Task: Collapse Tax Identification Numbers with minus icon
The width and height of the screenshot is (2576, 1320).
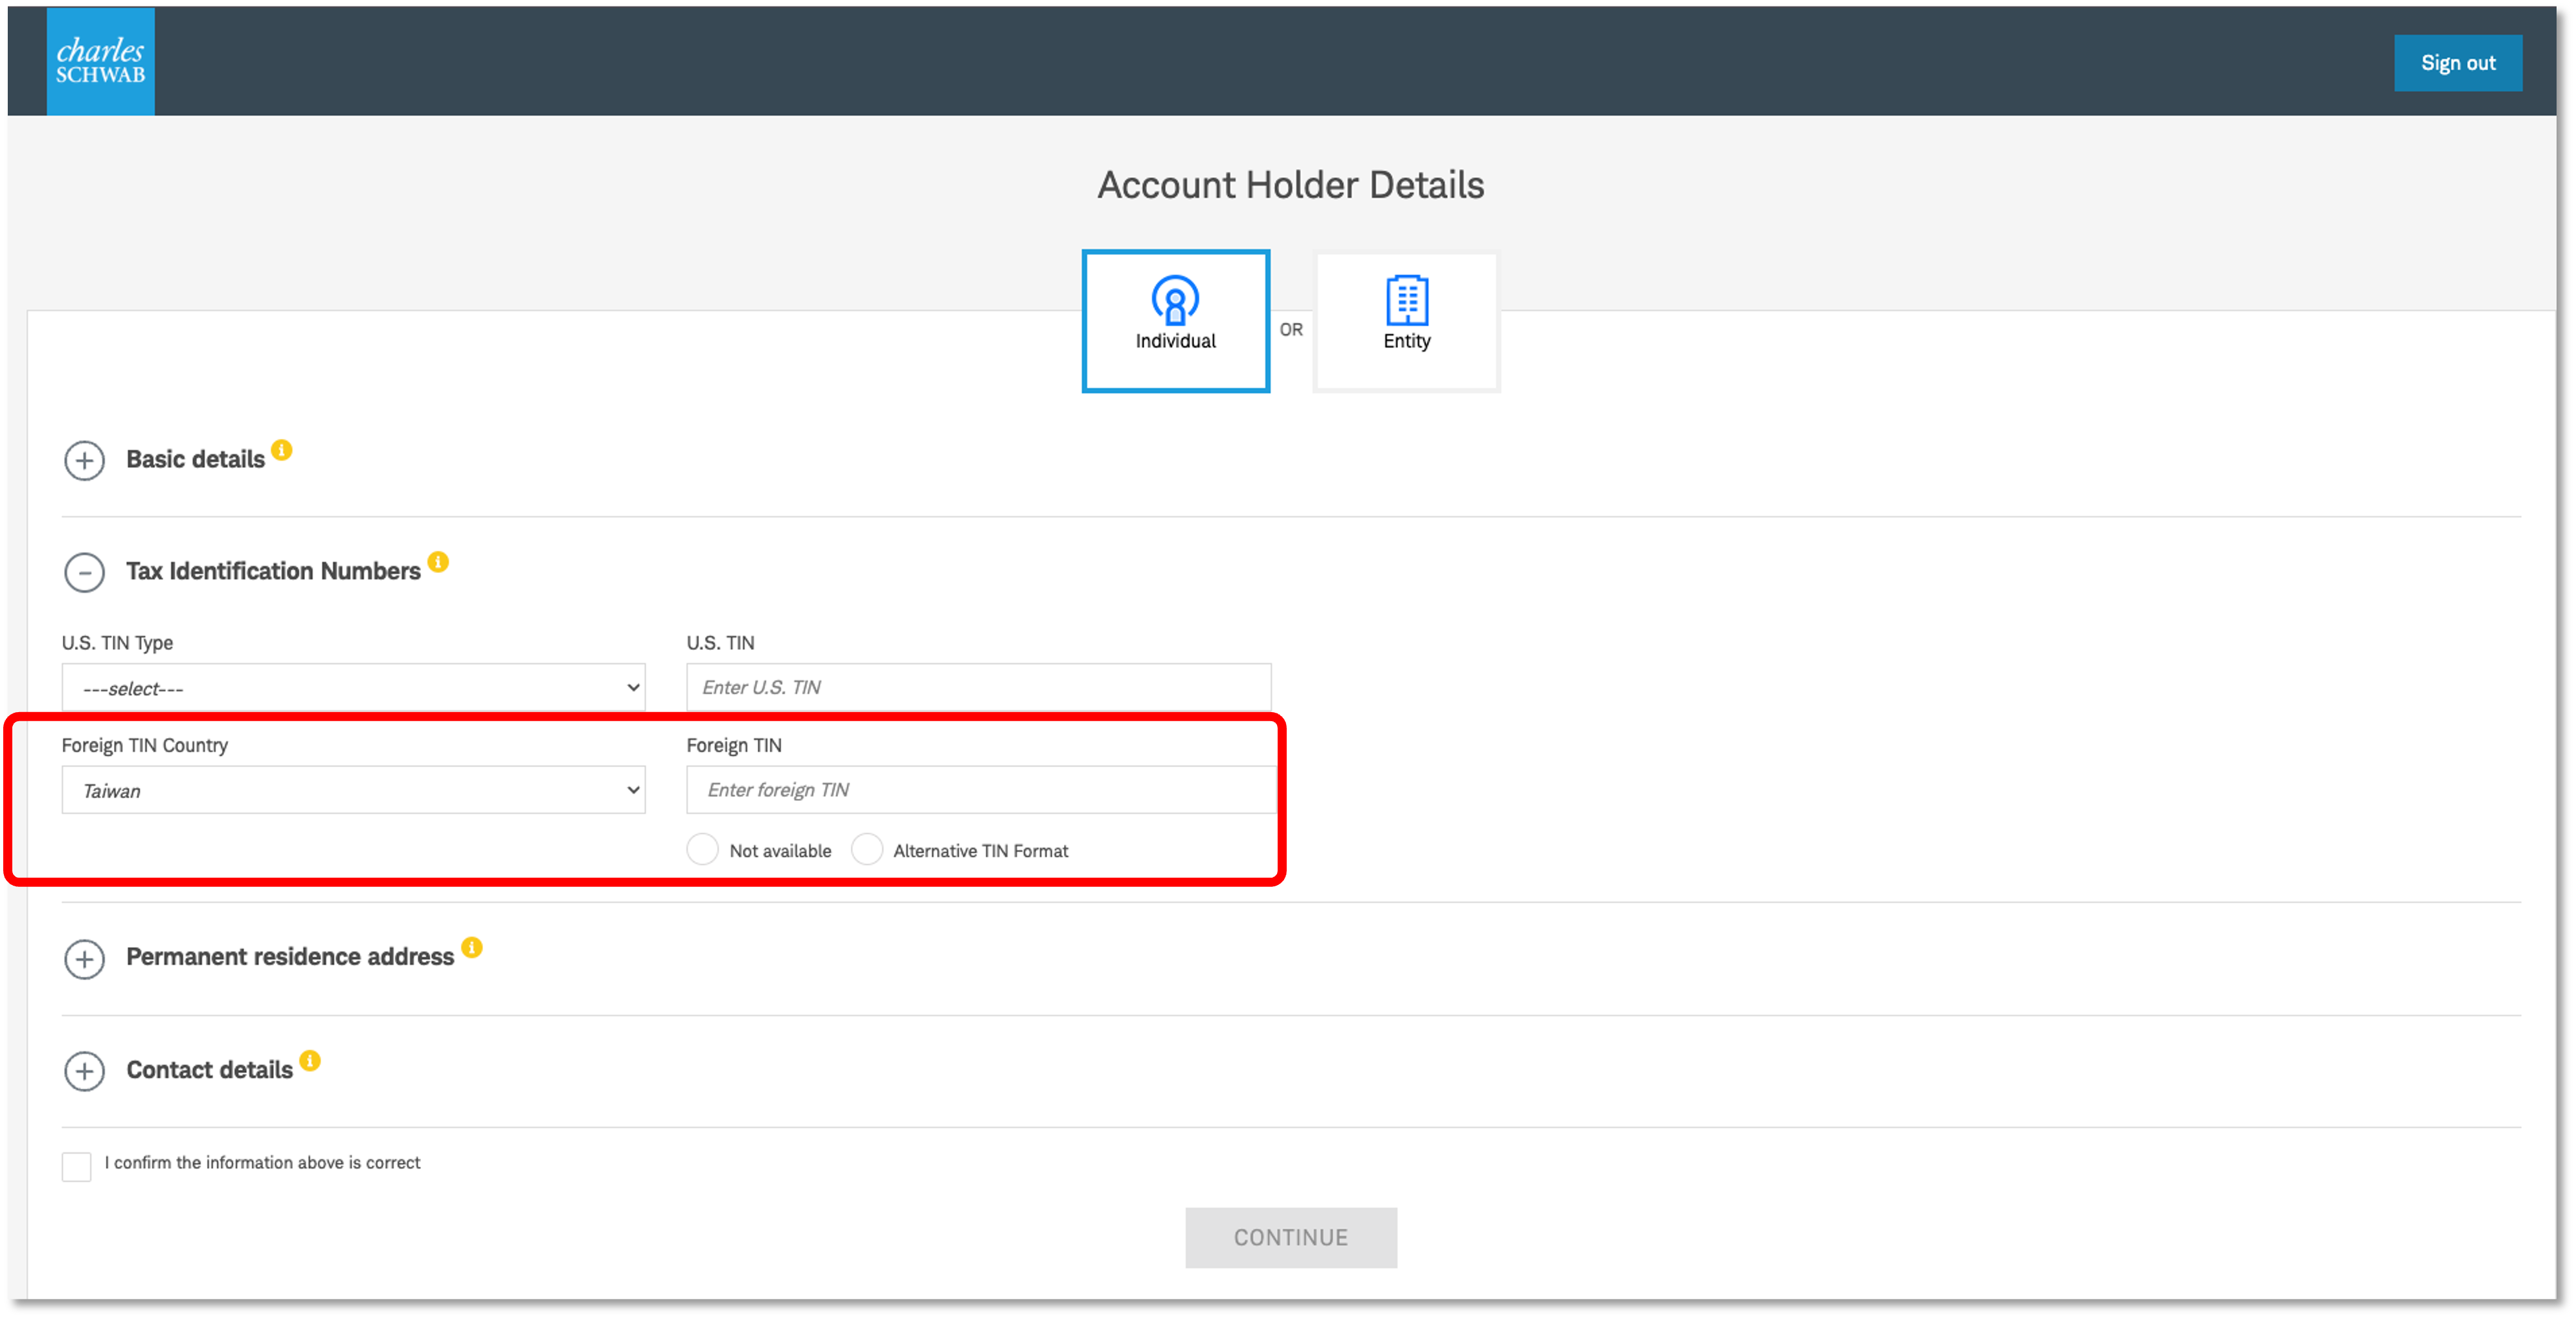Action: tap(85, 573)
